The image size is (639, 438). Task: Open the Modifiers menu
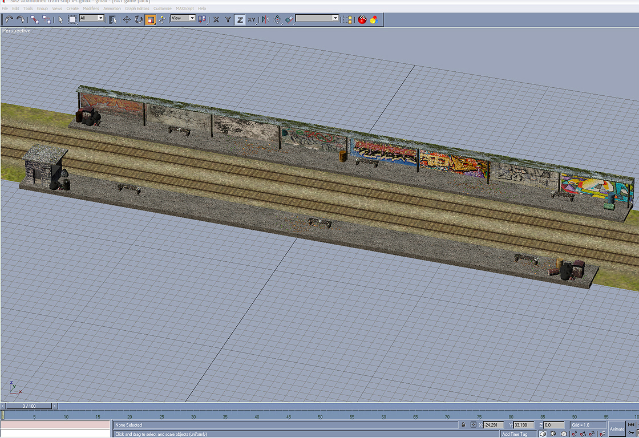pos(91,9)
